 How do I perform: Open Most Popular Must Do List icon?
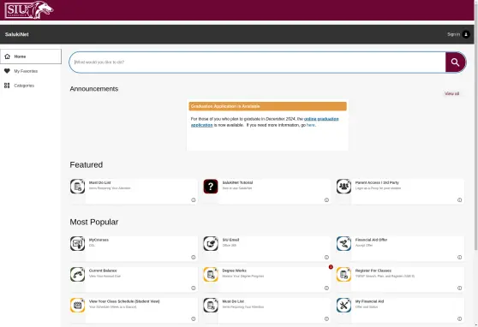(x=211, y=305)
